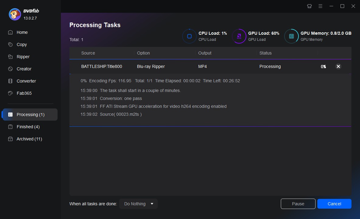Screen dimensions: 360x219
Task: Click the Copy module disc icon
Action: [10, 44]
